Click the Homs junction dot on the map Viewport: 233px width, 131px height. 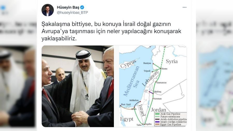click(161, 68)
